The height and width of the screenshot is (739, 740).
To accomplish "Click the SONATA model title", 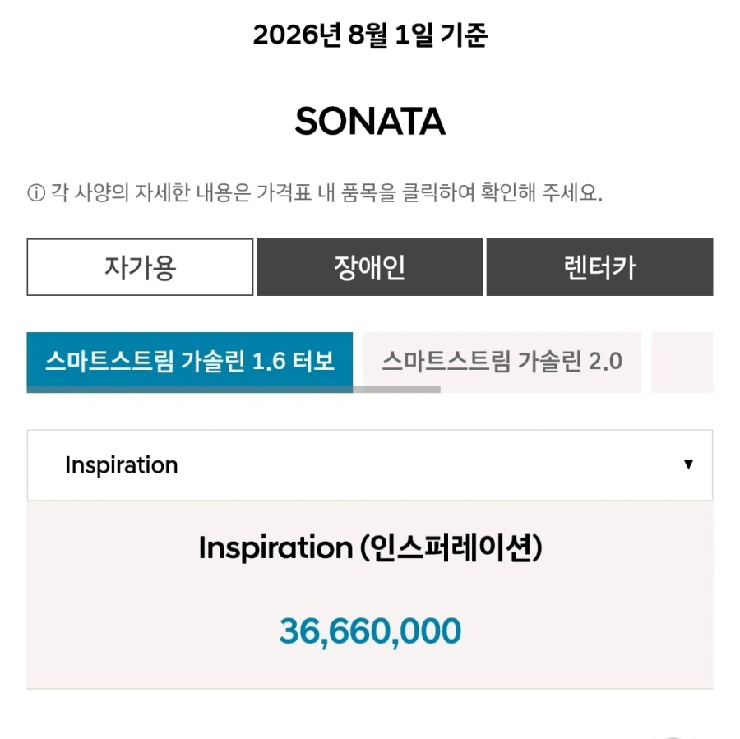I will [x=371, y=122].
